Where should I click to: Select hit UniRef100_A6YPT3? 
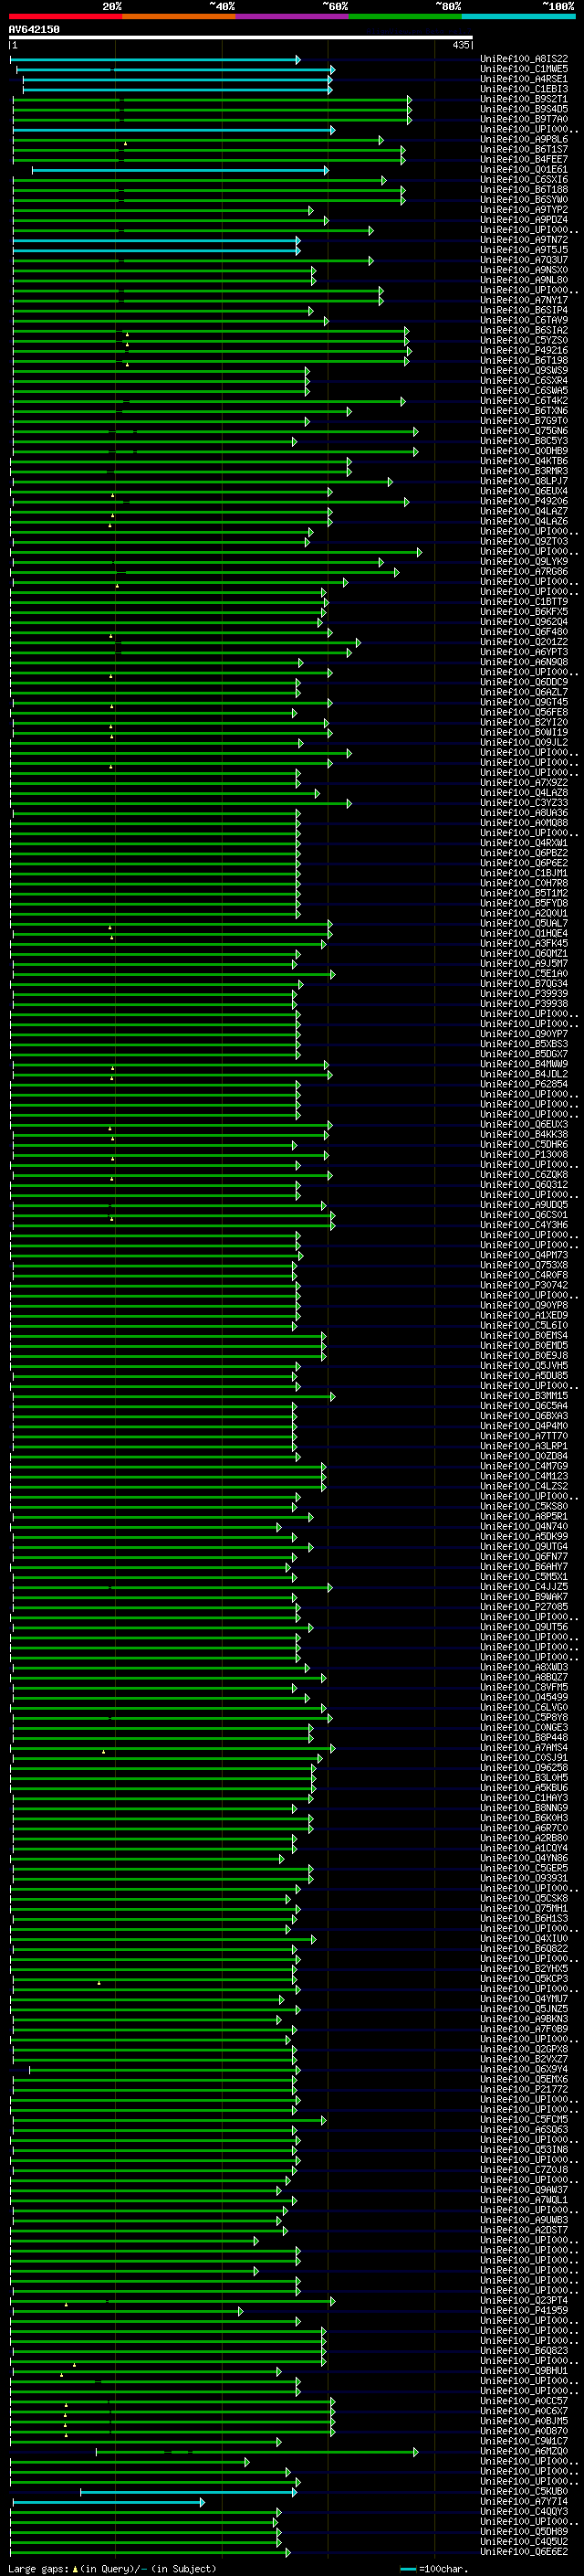click(524, 652)
